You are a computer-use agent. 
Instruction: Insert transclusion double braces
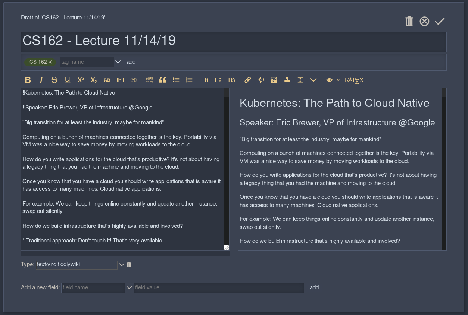tap(134, 80)
